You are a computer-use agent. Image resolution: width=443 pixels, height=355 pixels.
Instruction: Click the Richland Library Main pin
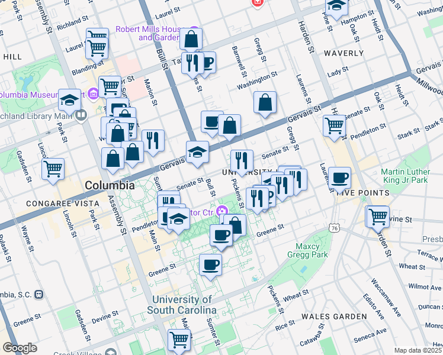coord(81,115)
